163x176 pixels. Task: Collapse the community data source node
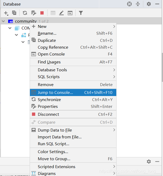point(3,21)
